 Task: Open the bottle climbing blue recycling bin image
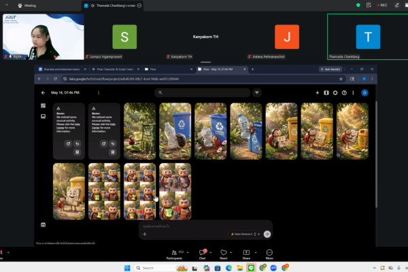coord(246,131)
